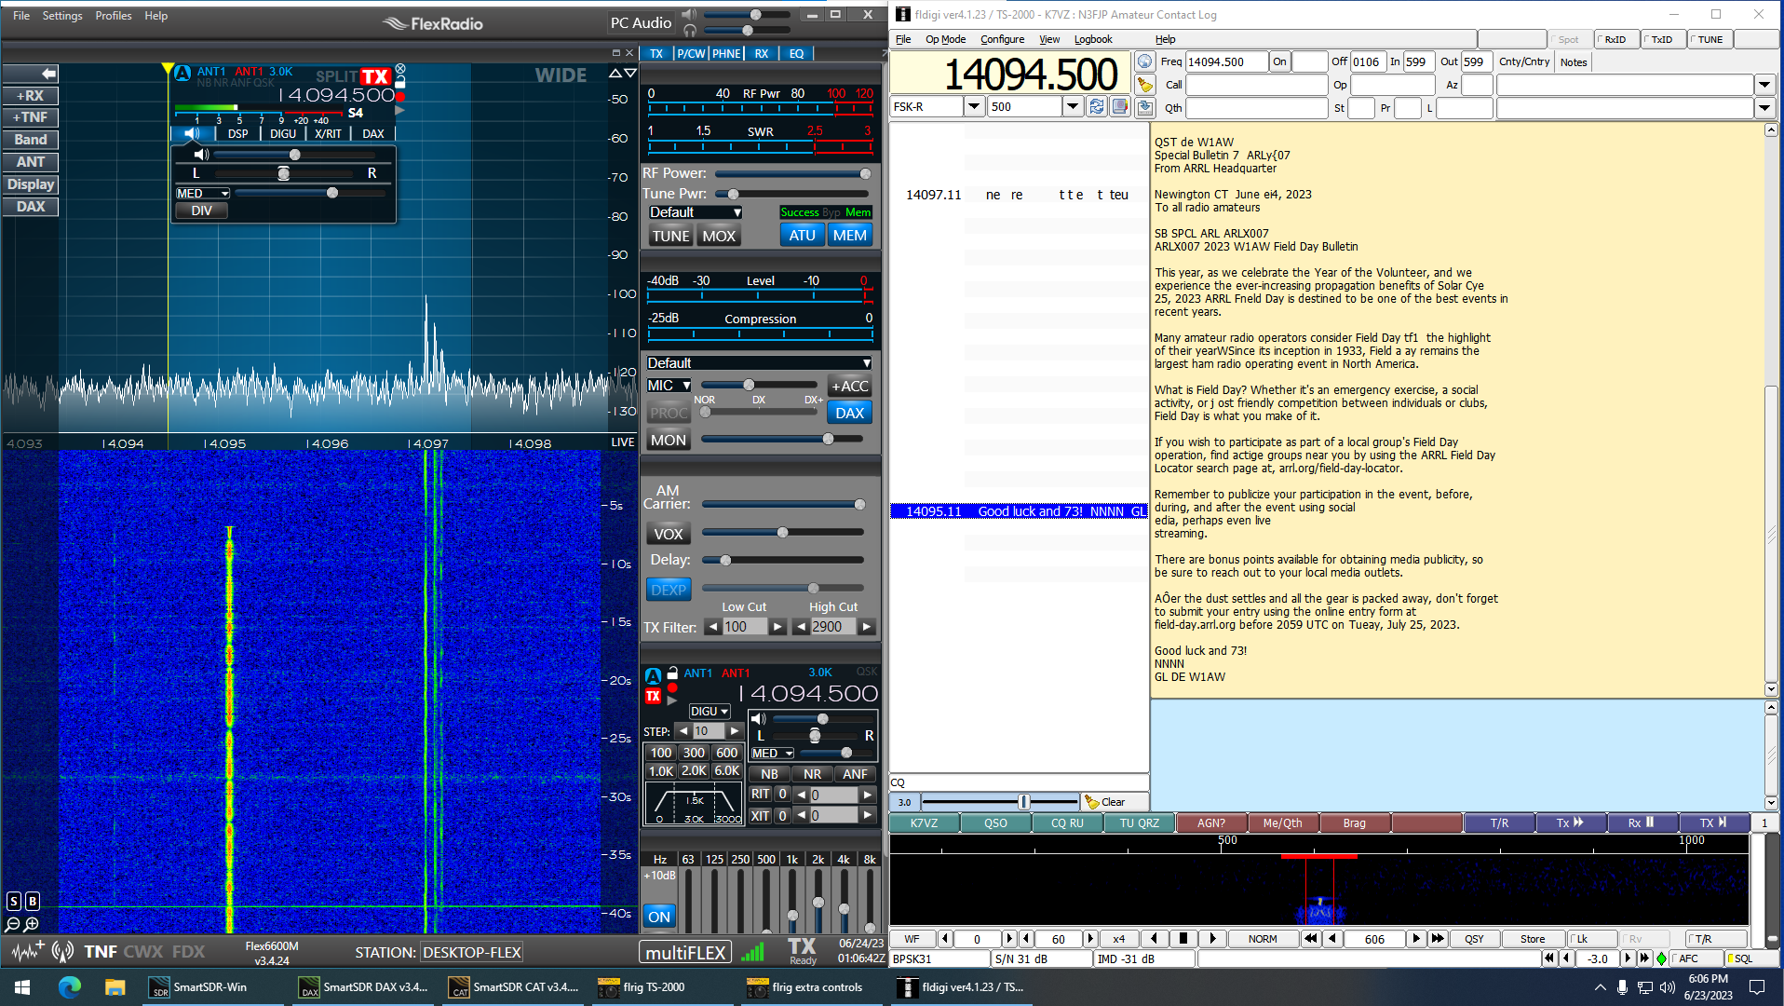
Task: Collapse the SmartSDR left panel arrow
Action: click(31, 74)
